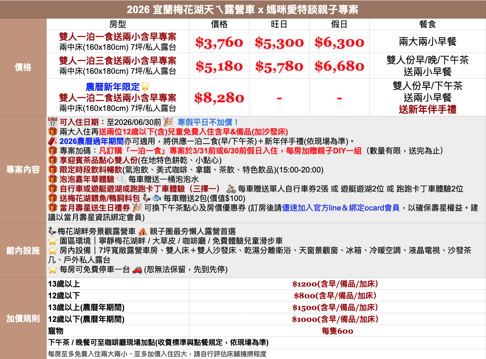Select the 加價規則 row label

coord(23,318)
